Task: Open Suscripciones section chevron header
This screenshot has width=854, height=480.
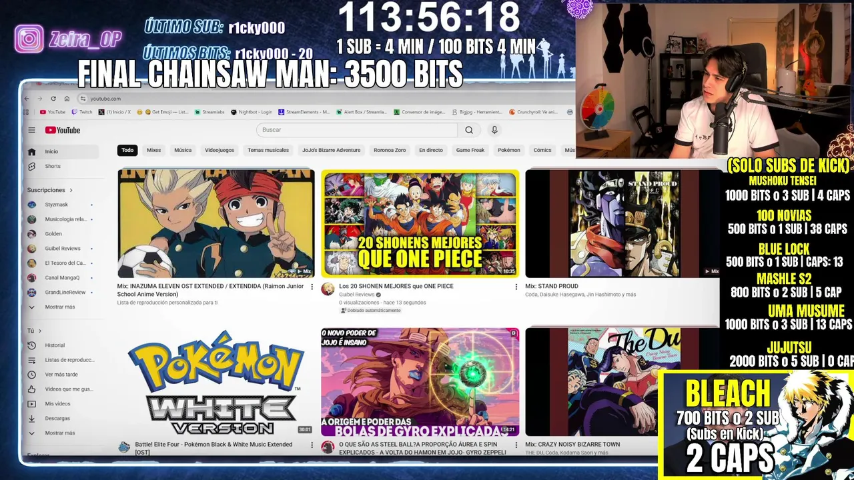Action: point(50,190)
